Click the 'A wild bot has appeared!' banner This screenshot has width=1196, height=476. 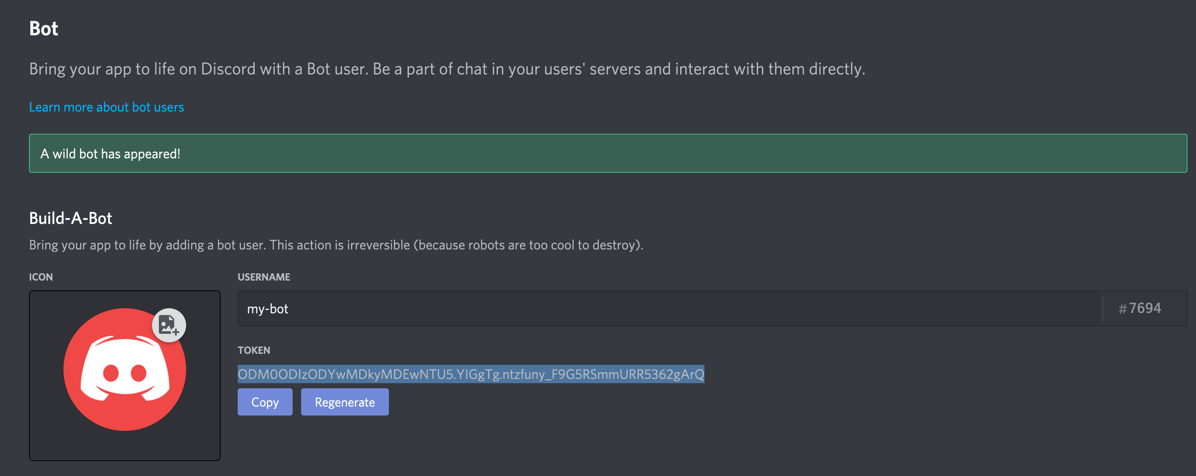(x=608, y=153)
